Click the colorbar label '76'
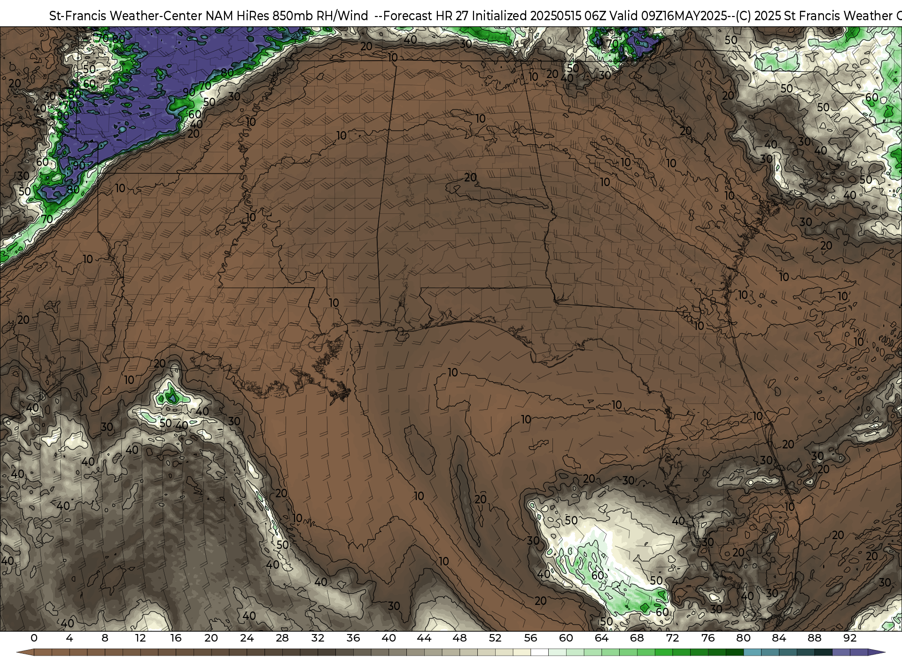 point(708,638)
